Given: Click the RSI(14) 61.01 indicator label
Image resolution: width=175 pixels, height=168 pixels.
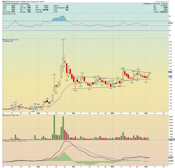Looking at the screenshot, I should pyautogui.click(x=10, y=14).
